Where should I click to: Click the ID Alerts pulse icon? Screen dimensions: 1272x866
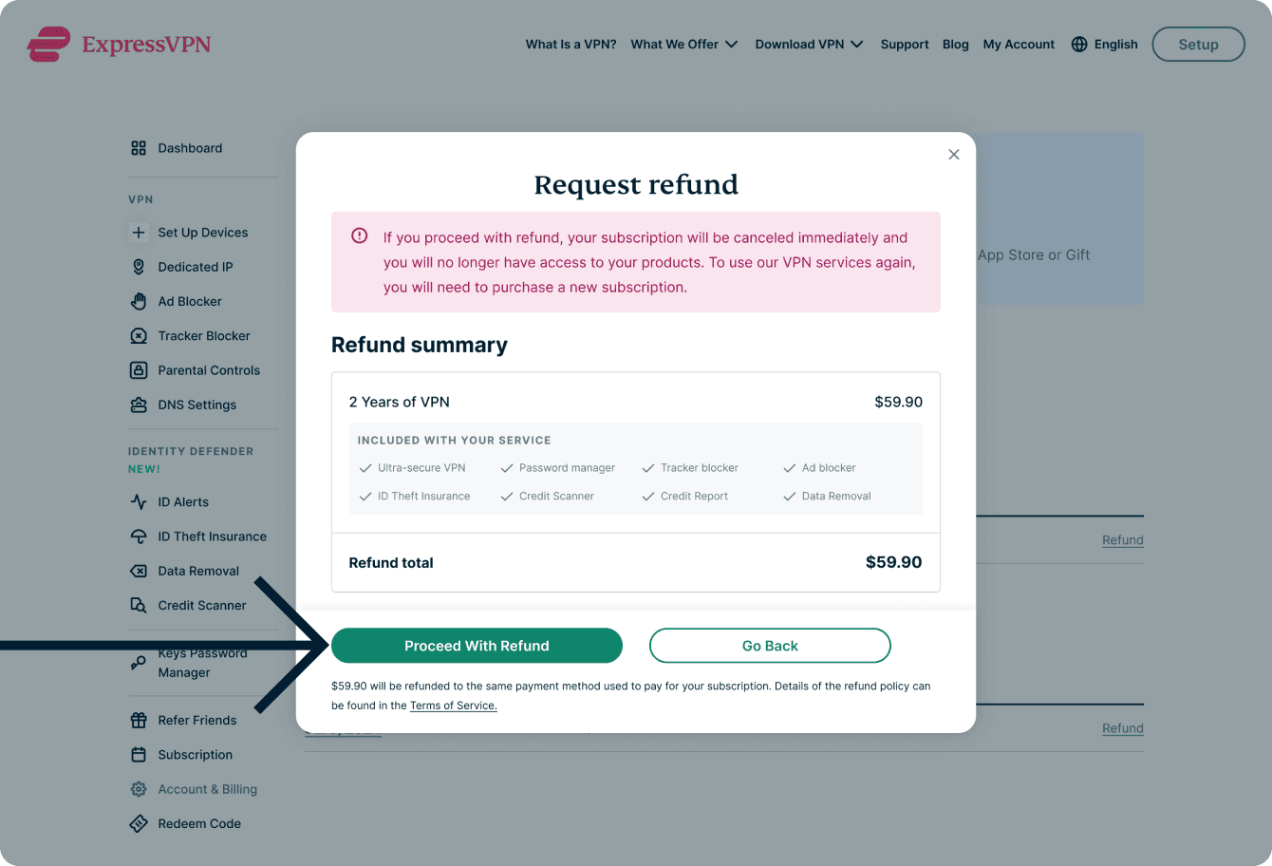click(x=139, y=501)
